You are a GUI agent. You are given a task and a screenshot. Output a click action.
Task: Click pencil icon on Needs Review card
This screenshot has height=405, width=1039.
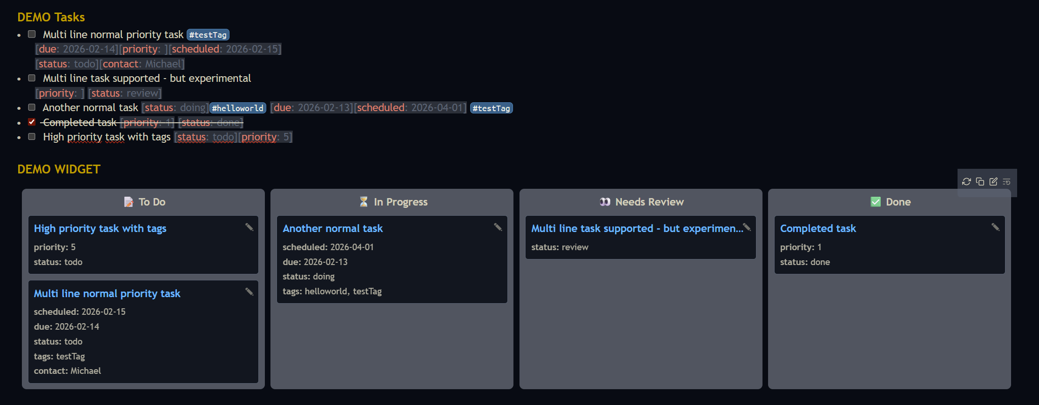point(747,227)
